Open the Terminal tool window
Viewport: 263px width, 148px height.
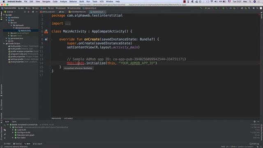(x=17, y=144)
